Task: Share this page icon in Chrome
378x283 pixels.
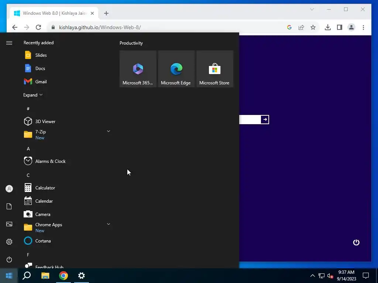Action: tap(301, 27)
